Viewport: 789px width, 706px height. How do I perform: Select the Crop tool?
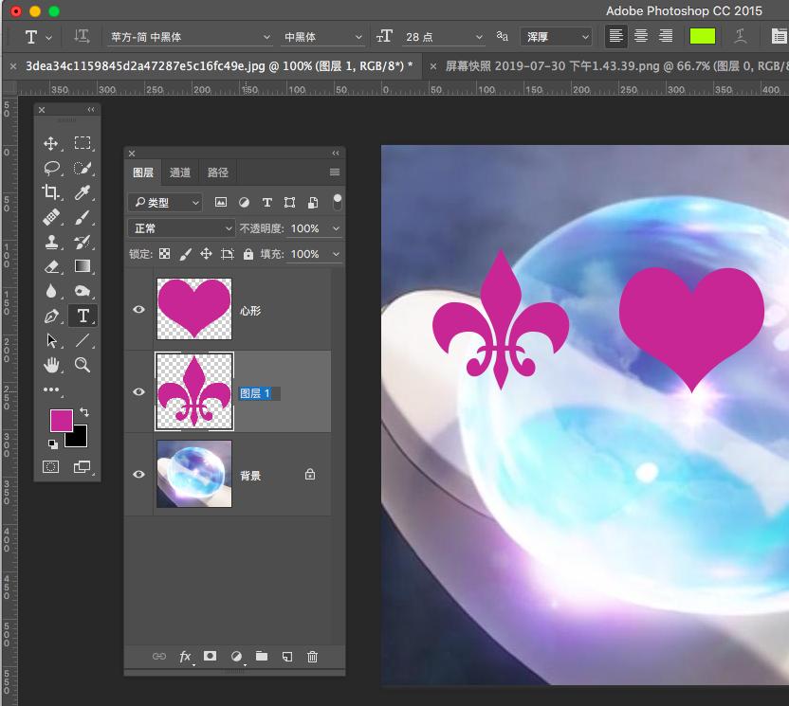[51, 192]
